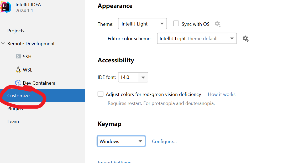Click the Sync with OS gear icon

(x=217, y=24)
